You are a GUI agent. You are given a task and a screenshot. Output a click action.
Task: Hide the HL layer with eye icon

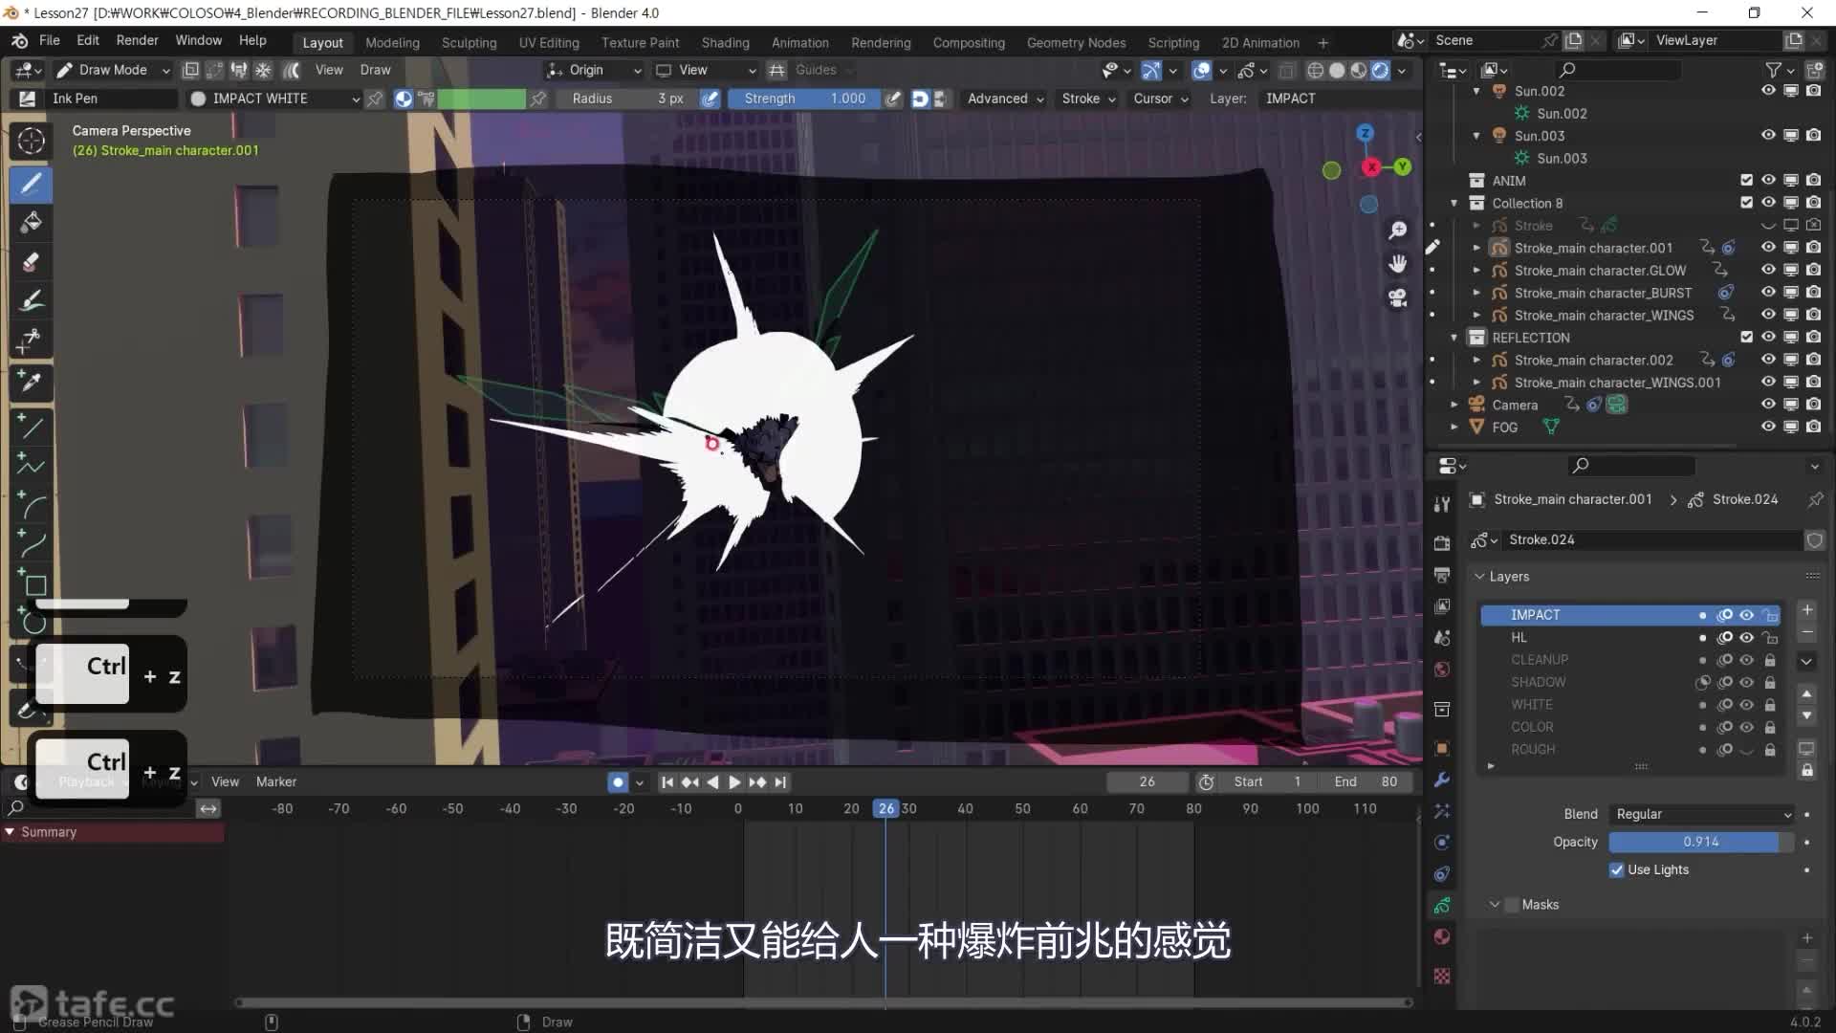pyautogui.click(x=1746, y=637)
